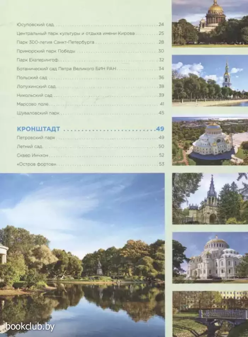Click the 'Юсуповский сад' contents entry

pyautogui.click(x=35, y=24)
